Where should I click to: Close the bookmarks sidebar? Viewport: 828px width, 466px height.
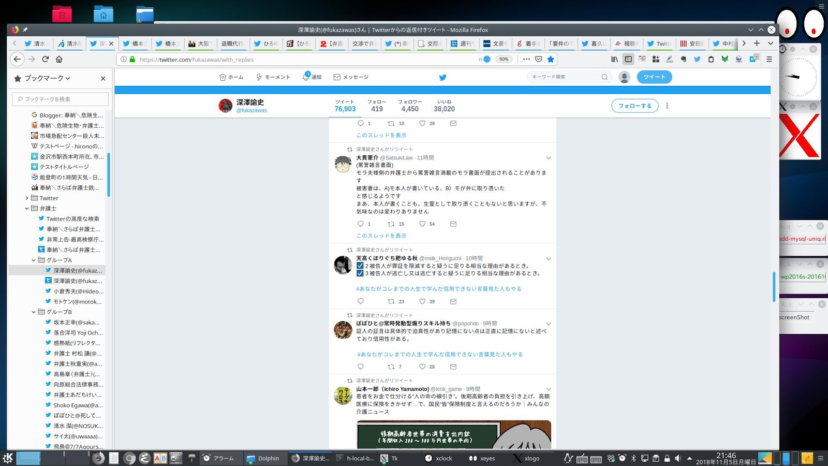(x=103, y=78)
